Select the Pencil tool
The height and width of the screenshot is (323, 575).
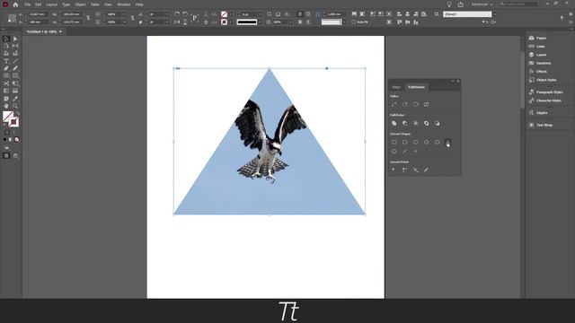(15, 68)
